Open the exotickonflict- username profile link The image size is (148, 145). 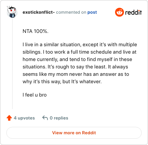(x=38, y=12)
